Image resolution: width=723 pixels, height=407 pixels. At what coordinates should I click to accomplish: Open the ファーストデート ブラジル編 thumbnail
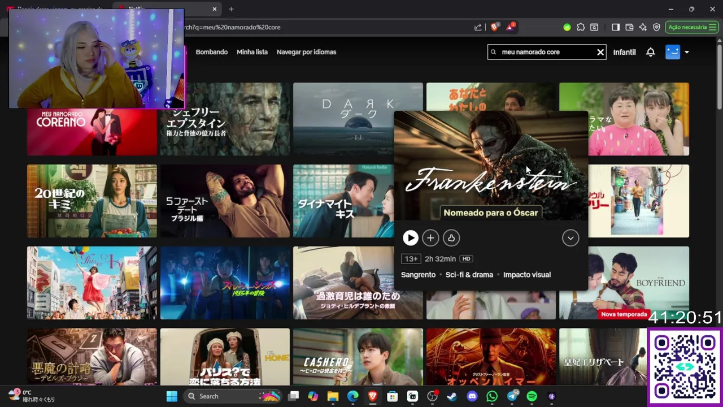(x=225, y=201)
